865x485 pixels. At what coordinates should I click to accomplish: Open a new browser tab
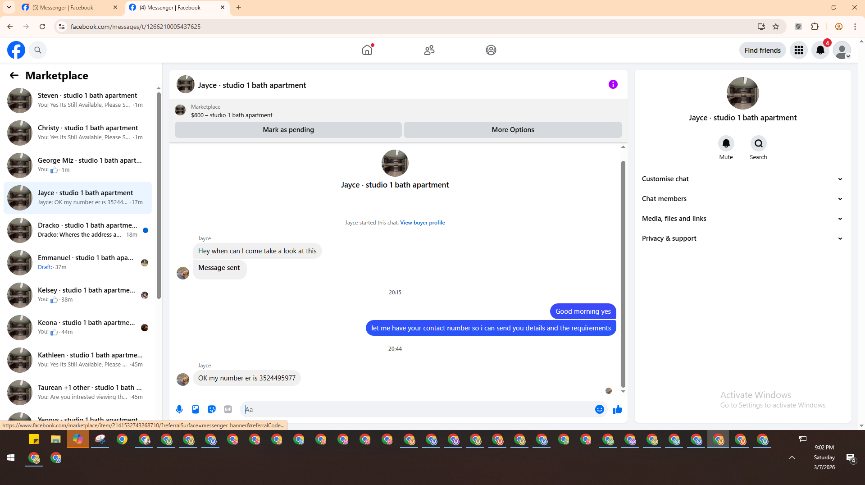(239, 8)
